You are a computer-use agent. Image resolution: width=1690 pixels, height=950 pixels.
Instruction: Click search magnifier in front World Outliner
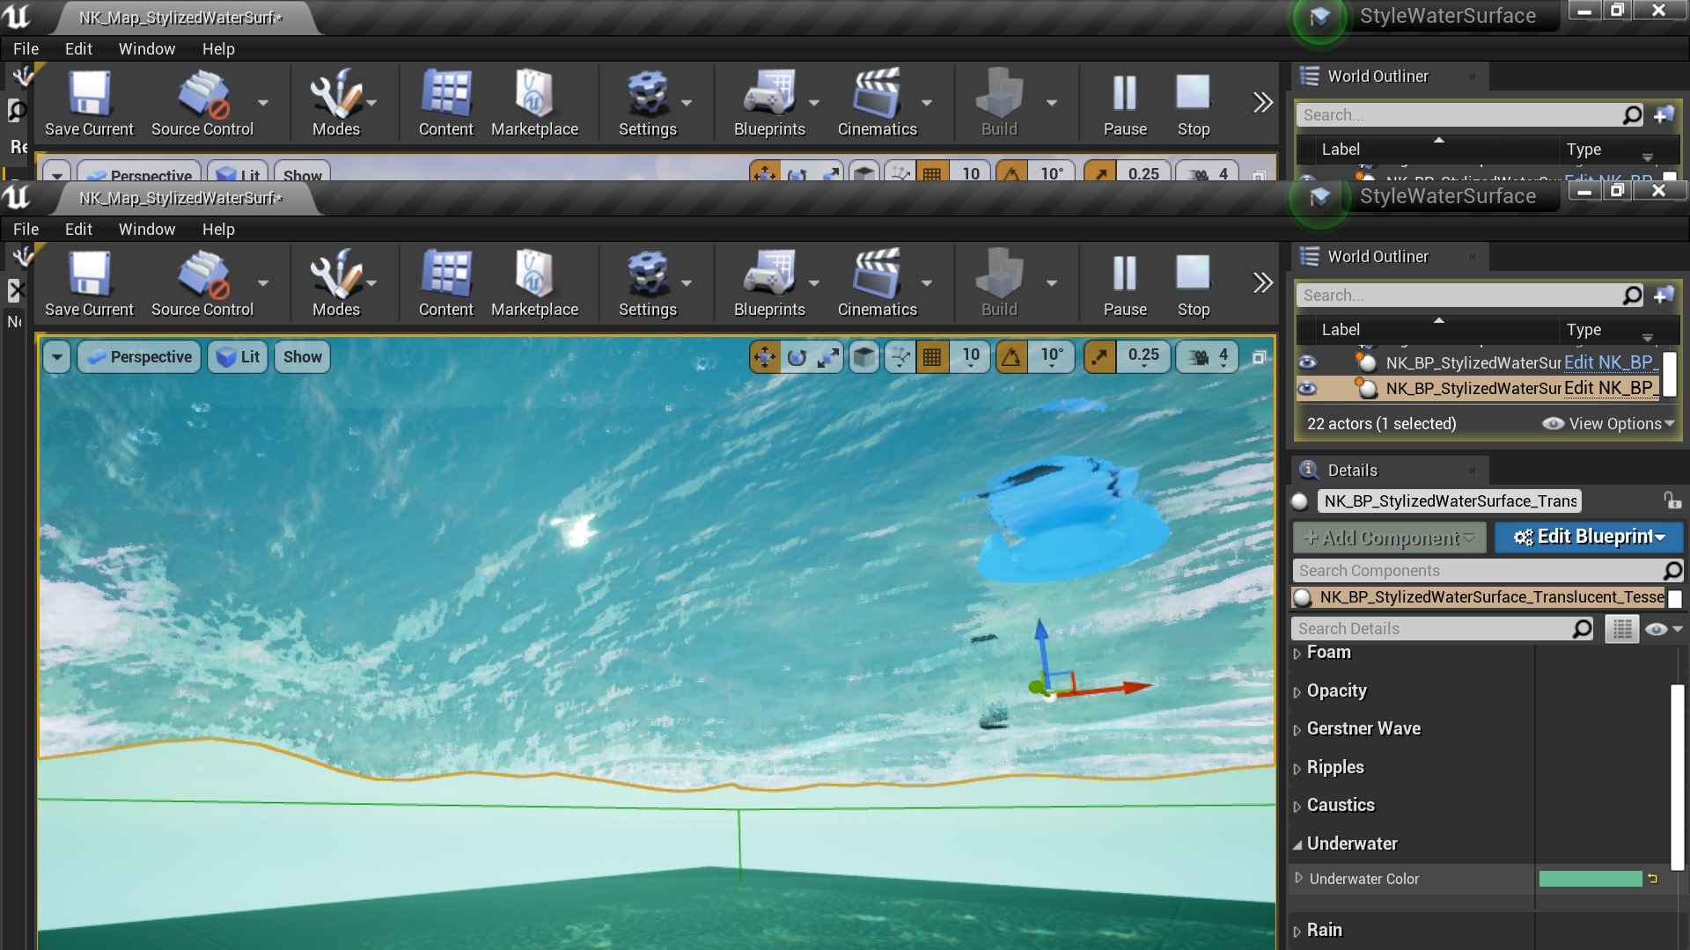click(x=1633, y=296)
